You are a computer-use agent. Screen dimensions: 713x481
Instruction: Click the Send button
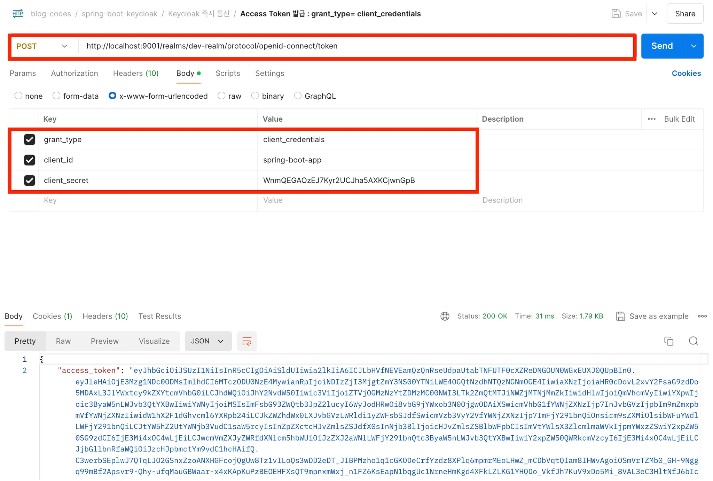point(662,46)
